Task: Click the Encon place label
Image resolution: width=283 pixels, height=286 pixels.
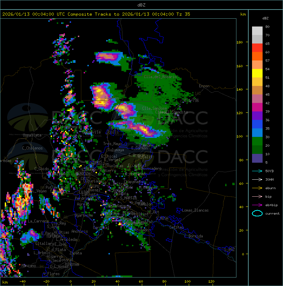Action: coord(204,86)
